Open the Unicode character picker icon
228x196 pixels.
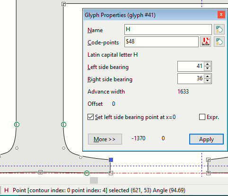click(206, 42)
